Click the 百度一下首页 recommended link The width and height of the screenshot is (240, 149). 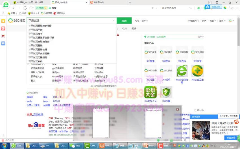pos(33,105)
